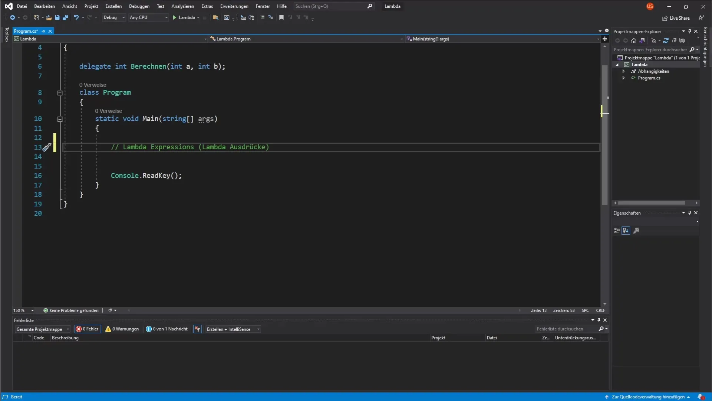This screenshot has width=712, height=401.
Task: Click the Undo arrow icon
Action: coord(76,17)
